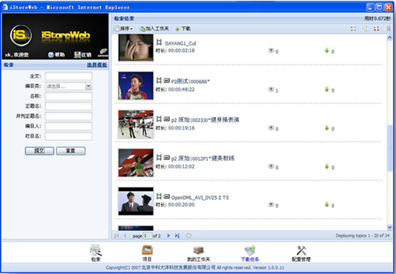Click the eye icon in the 健美教练 row
The width and height of the screenshot is (396, 274).
[x=271, y=167]
